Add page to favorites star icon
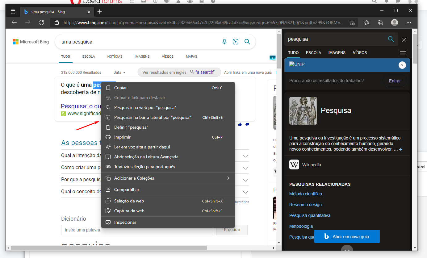 [x=352, y=23]
